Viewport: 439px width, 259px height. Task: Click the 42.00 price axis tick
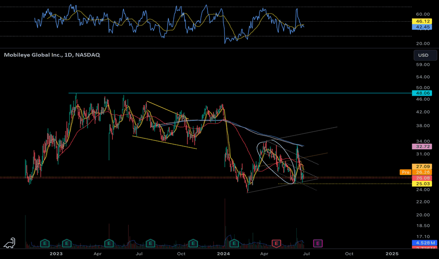pos(423,112)
